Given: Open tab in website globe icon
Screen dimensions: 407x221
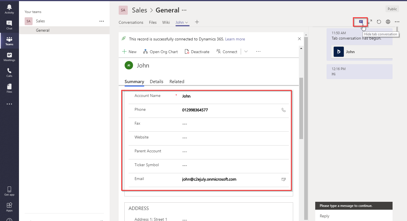Looking at the screenshot, I should click(x=388, y=22).
